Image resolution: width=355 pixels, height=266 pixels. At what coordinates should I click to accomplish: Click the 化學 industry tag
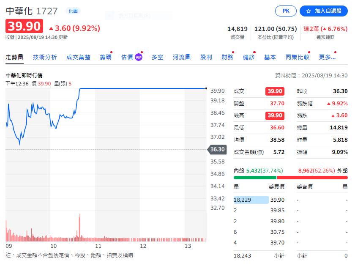click(x=73, y=11)
